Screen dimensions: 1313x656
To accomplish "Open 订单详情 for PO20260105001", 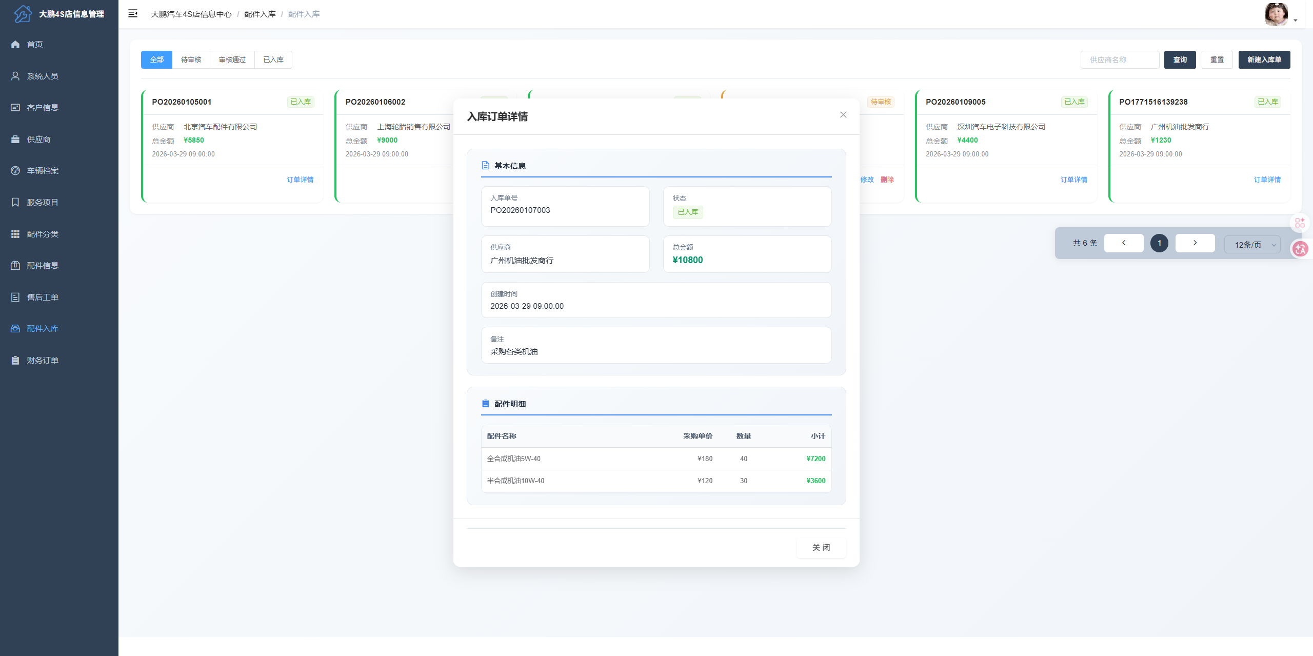I will 300,180.
